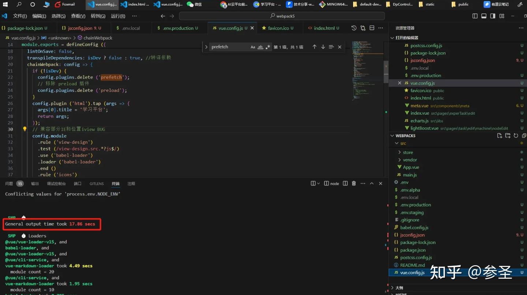This screenshot has height=295, width=527.
Task: Open the Windows Start menu
Action: 5,4
